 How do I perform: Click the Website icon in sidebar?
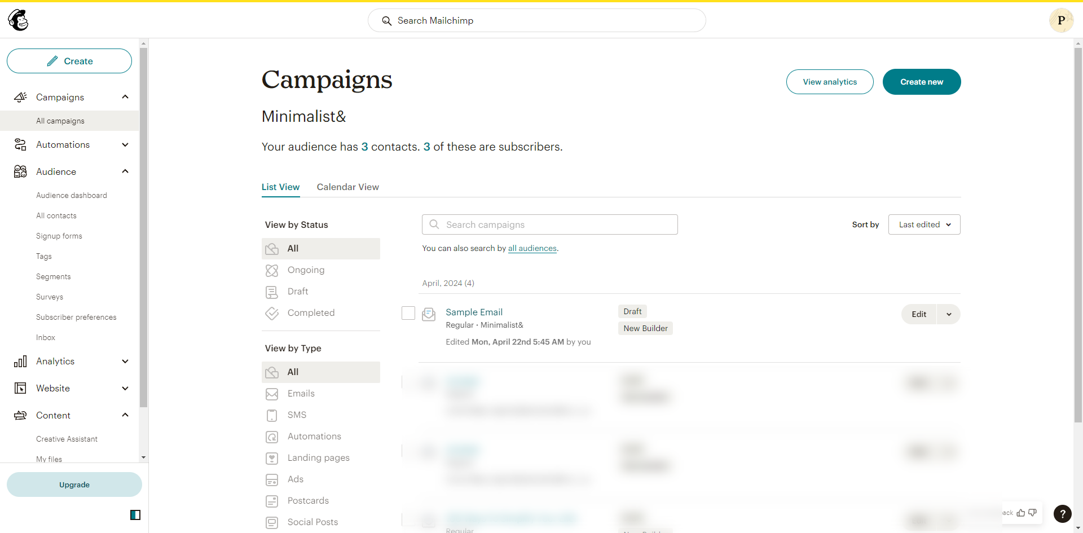20,388
